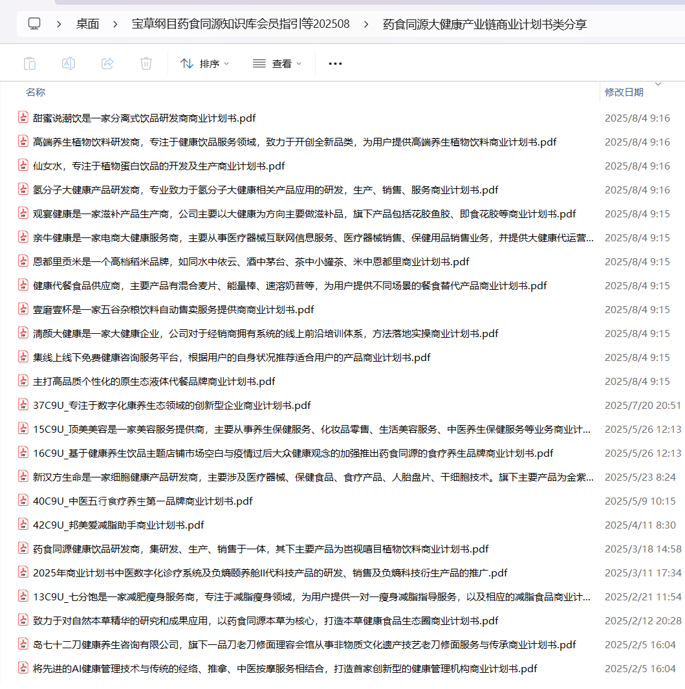This screenshot has height=689, width=685.
Task: Click the Share icon in the toolbar
Action: [107, 63]
